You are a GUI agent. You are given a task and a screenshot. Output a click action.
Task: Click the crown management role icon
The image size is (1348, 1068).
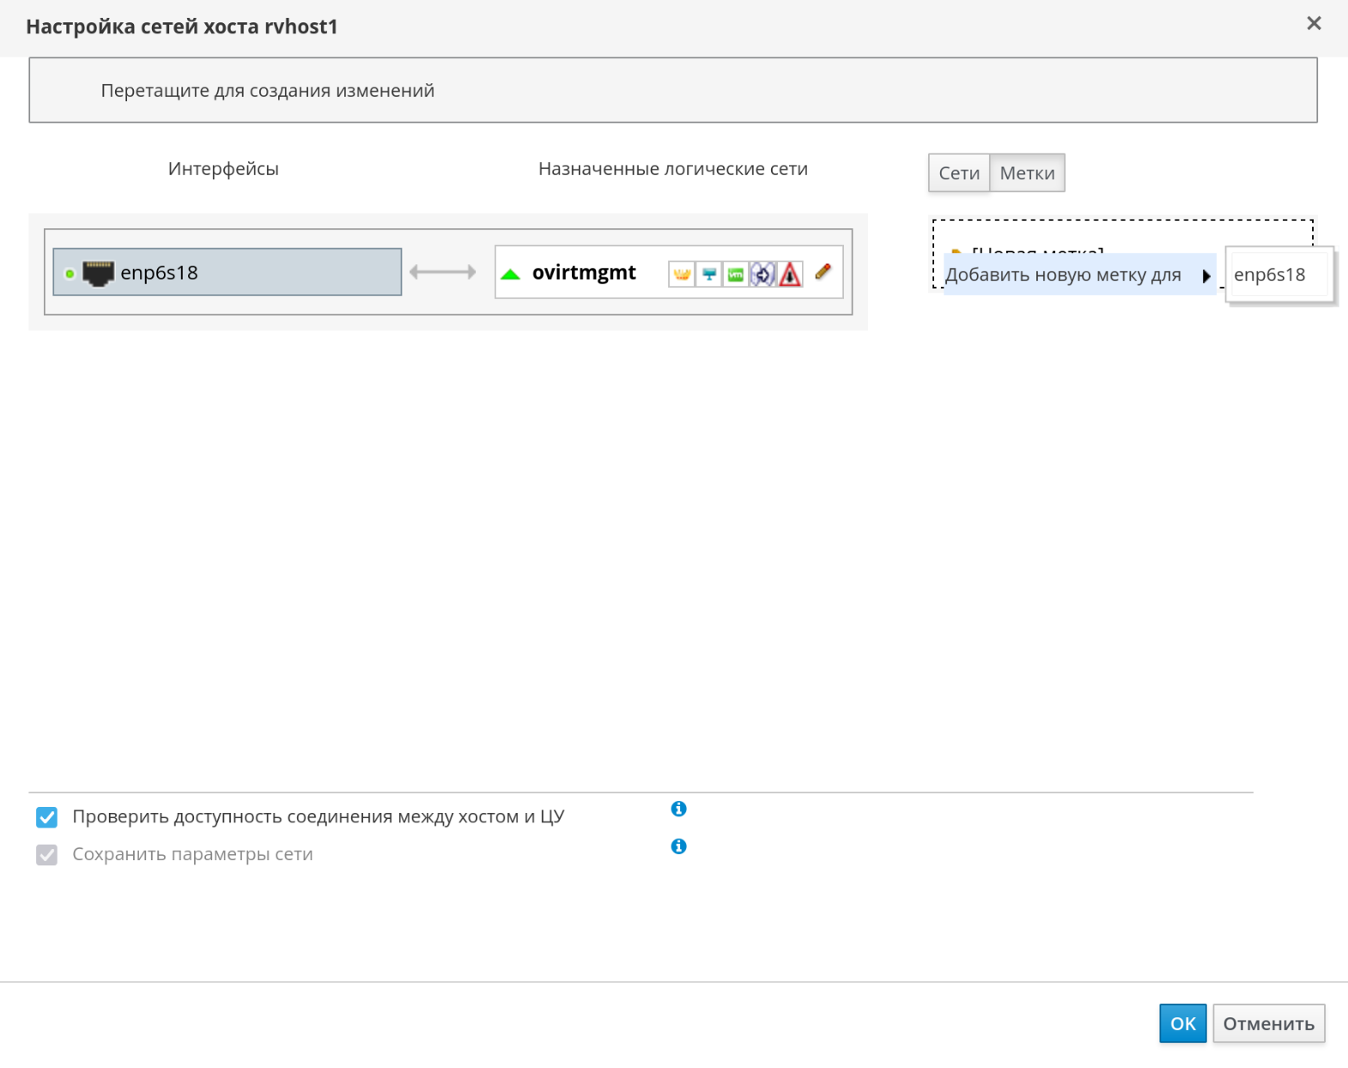click(682, 274)
